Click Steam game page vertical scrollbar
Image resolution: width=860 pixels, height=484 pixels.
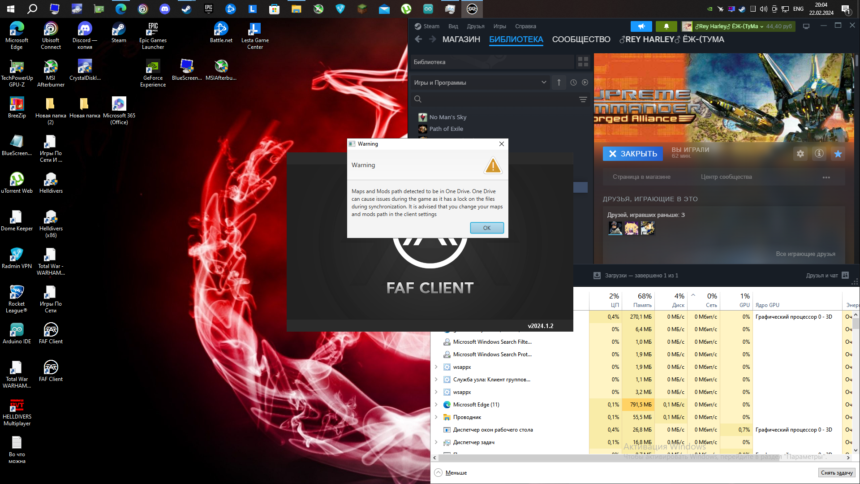coord(856,60)
